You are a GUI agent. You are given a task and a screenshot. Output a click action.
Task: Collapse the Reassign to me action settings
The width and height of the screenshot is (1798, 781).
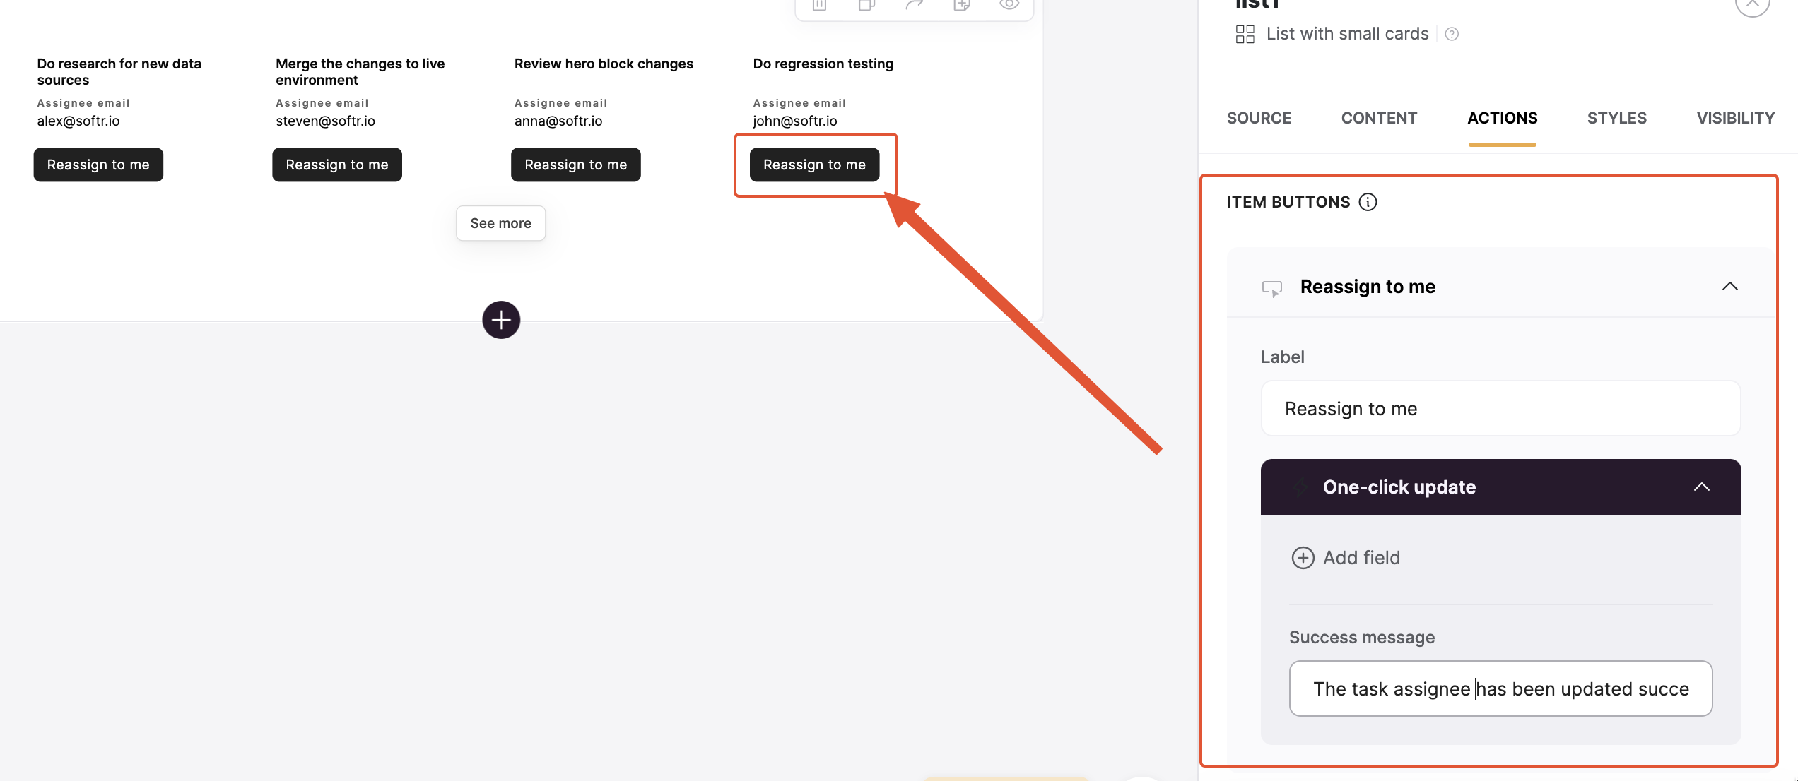coord(1730,286)
